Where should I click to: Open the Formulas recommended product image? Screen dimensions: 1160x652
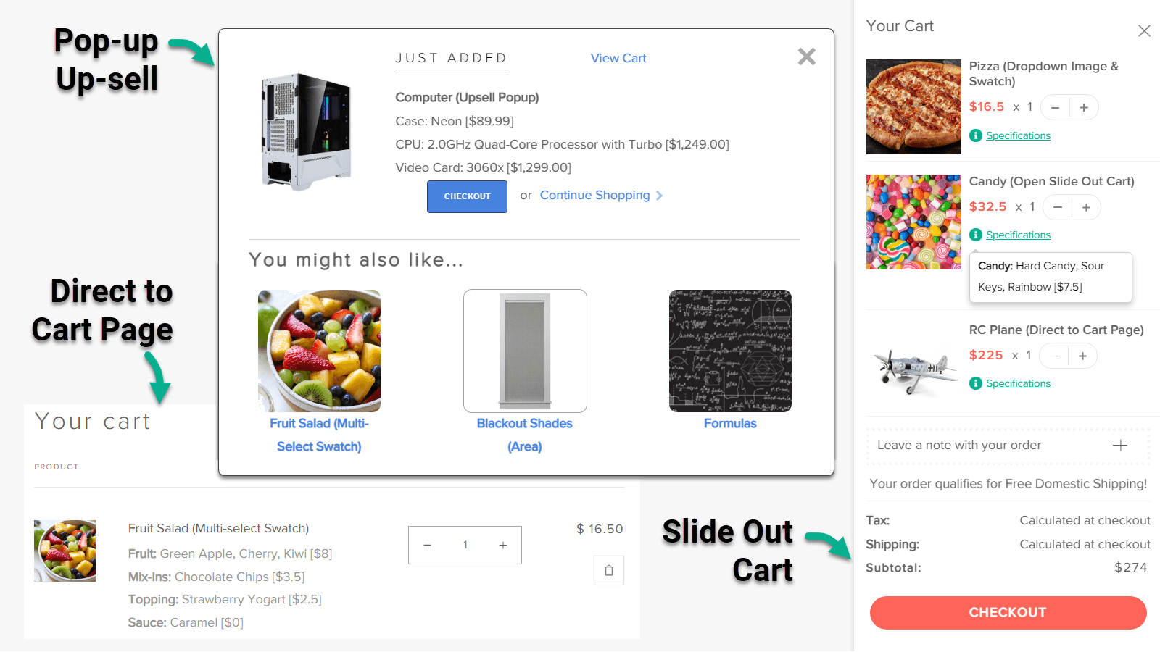point(730,351)
